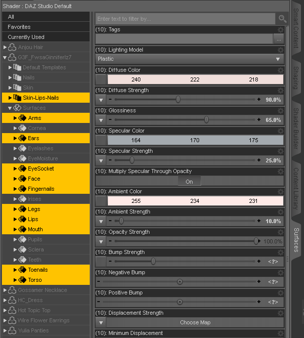Open gear settings for Bump Strength
304x338 pixels.
281,252
